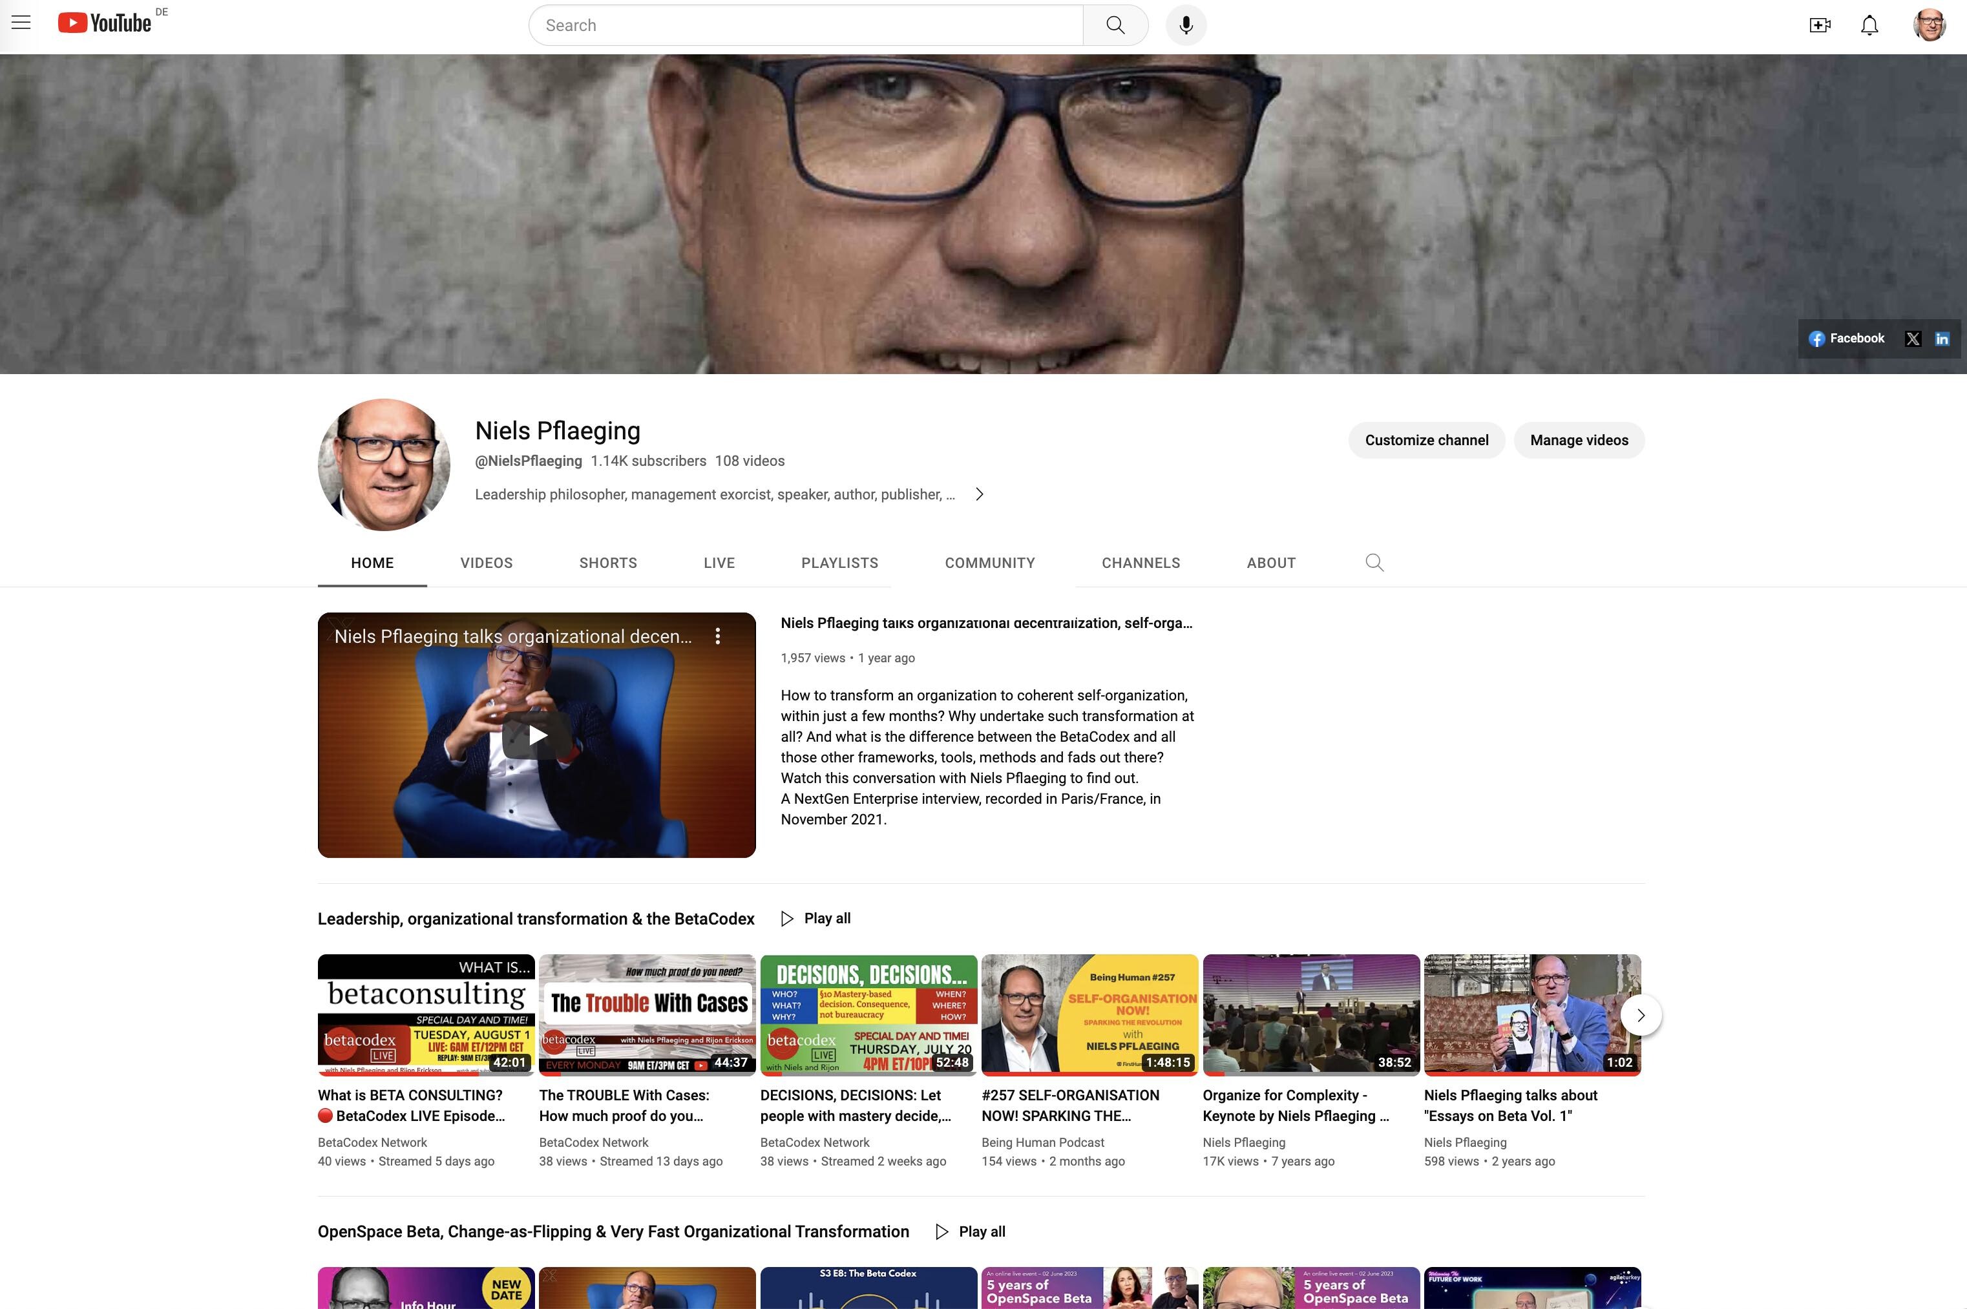Click the @NielsPflaeging handle
Image resolution: width=1967 pixels, height=1309 pixels.
529,461
